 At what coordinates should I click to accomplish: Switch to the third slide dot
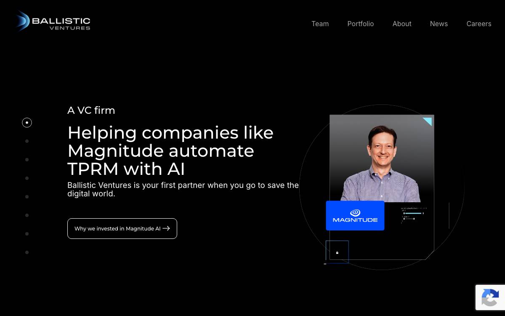27,160
